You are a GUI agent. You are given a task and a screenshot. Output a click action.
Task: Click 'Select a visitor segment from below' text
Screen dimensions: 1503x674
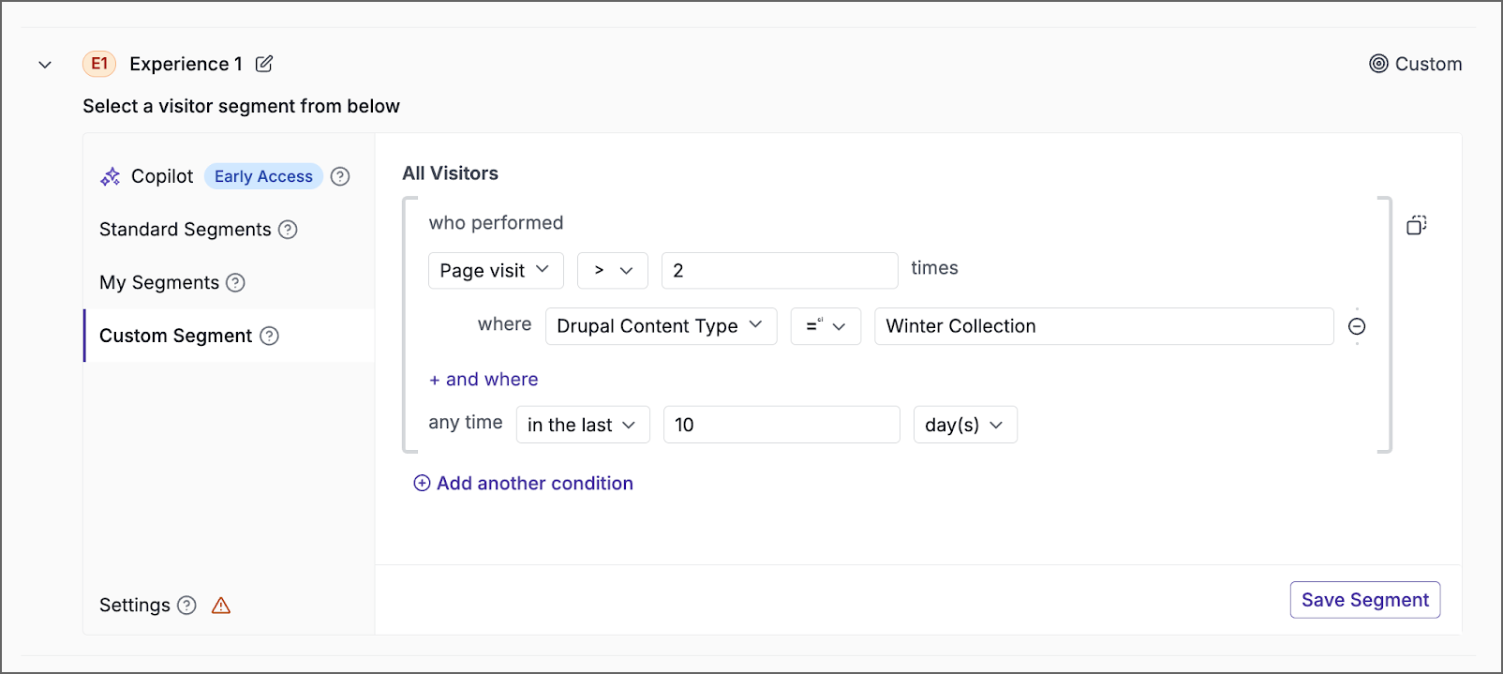[x=241, y=106]
